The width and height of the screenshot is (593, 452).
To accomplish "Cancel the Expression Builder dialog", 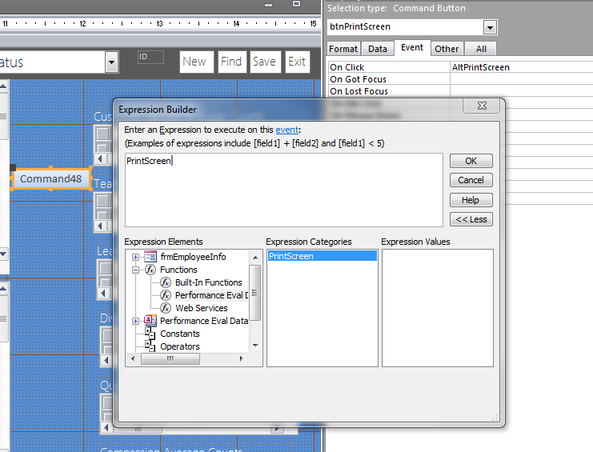I will (471, 180).
